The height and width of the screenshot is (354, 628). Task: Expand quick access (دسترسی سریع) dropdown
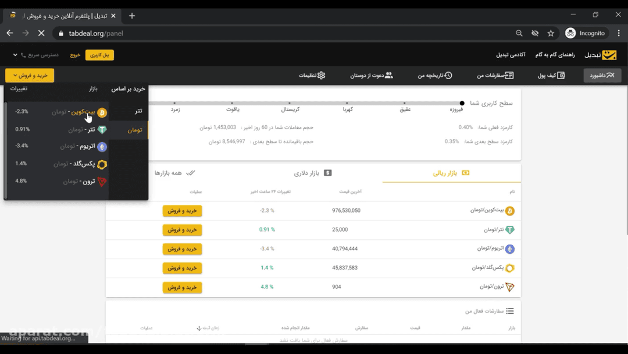(36, 55)
